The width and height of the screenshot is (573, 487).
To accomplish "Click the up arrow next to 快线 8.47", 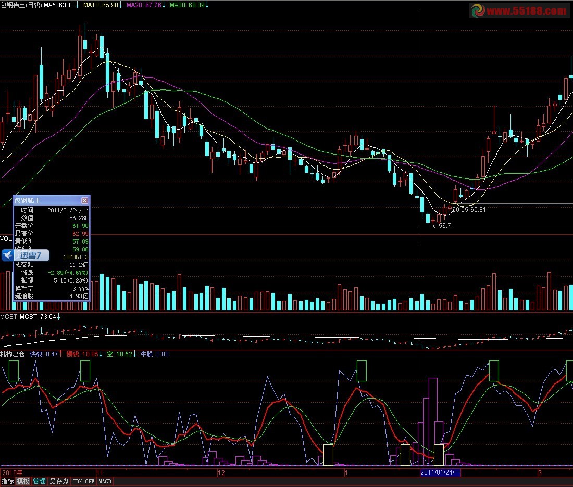I will click(61, 354).
